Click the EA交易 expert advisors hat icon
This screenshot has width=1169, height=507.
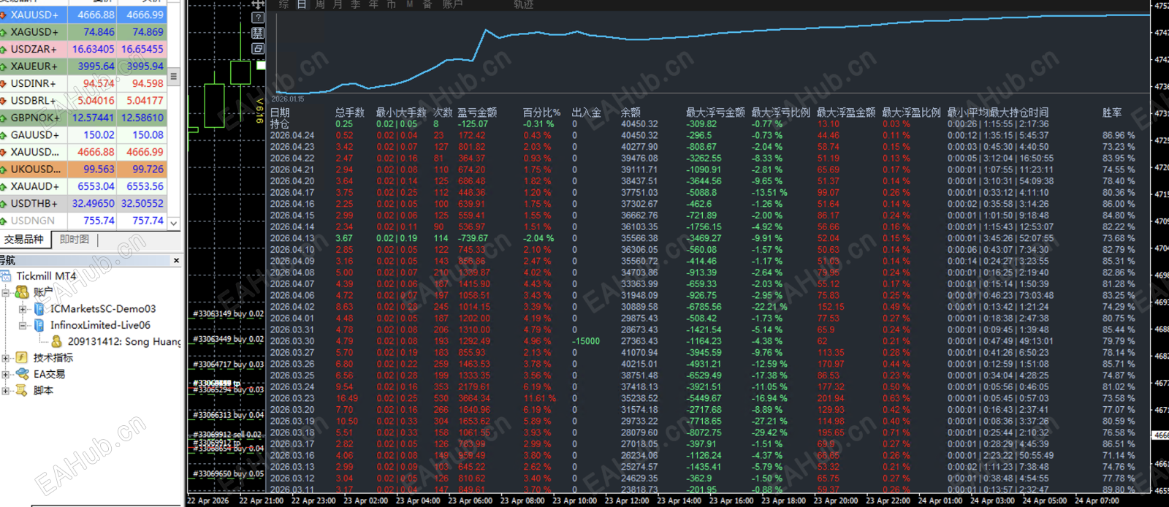pos(22,373)
